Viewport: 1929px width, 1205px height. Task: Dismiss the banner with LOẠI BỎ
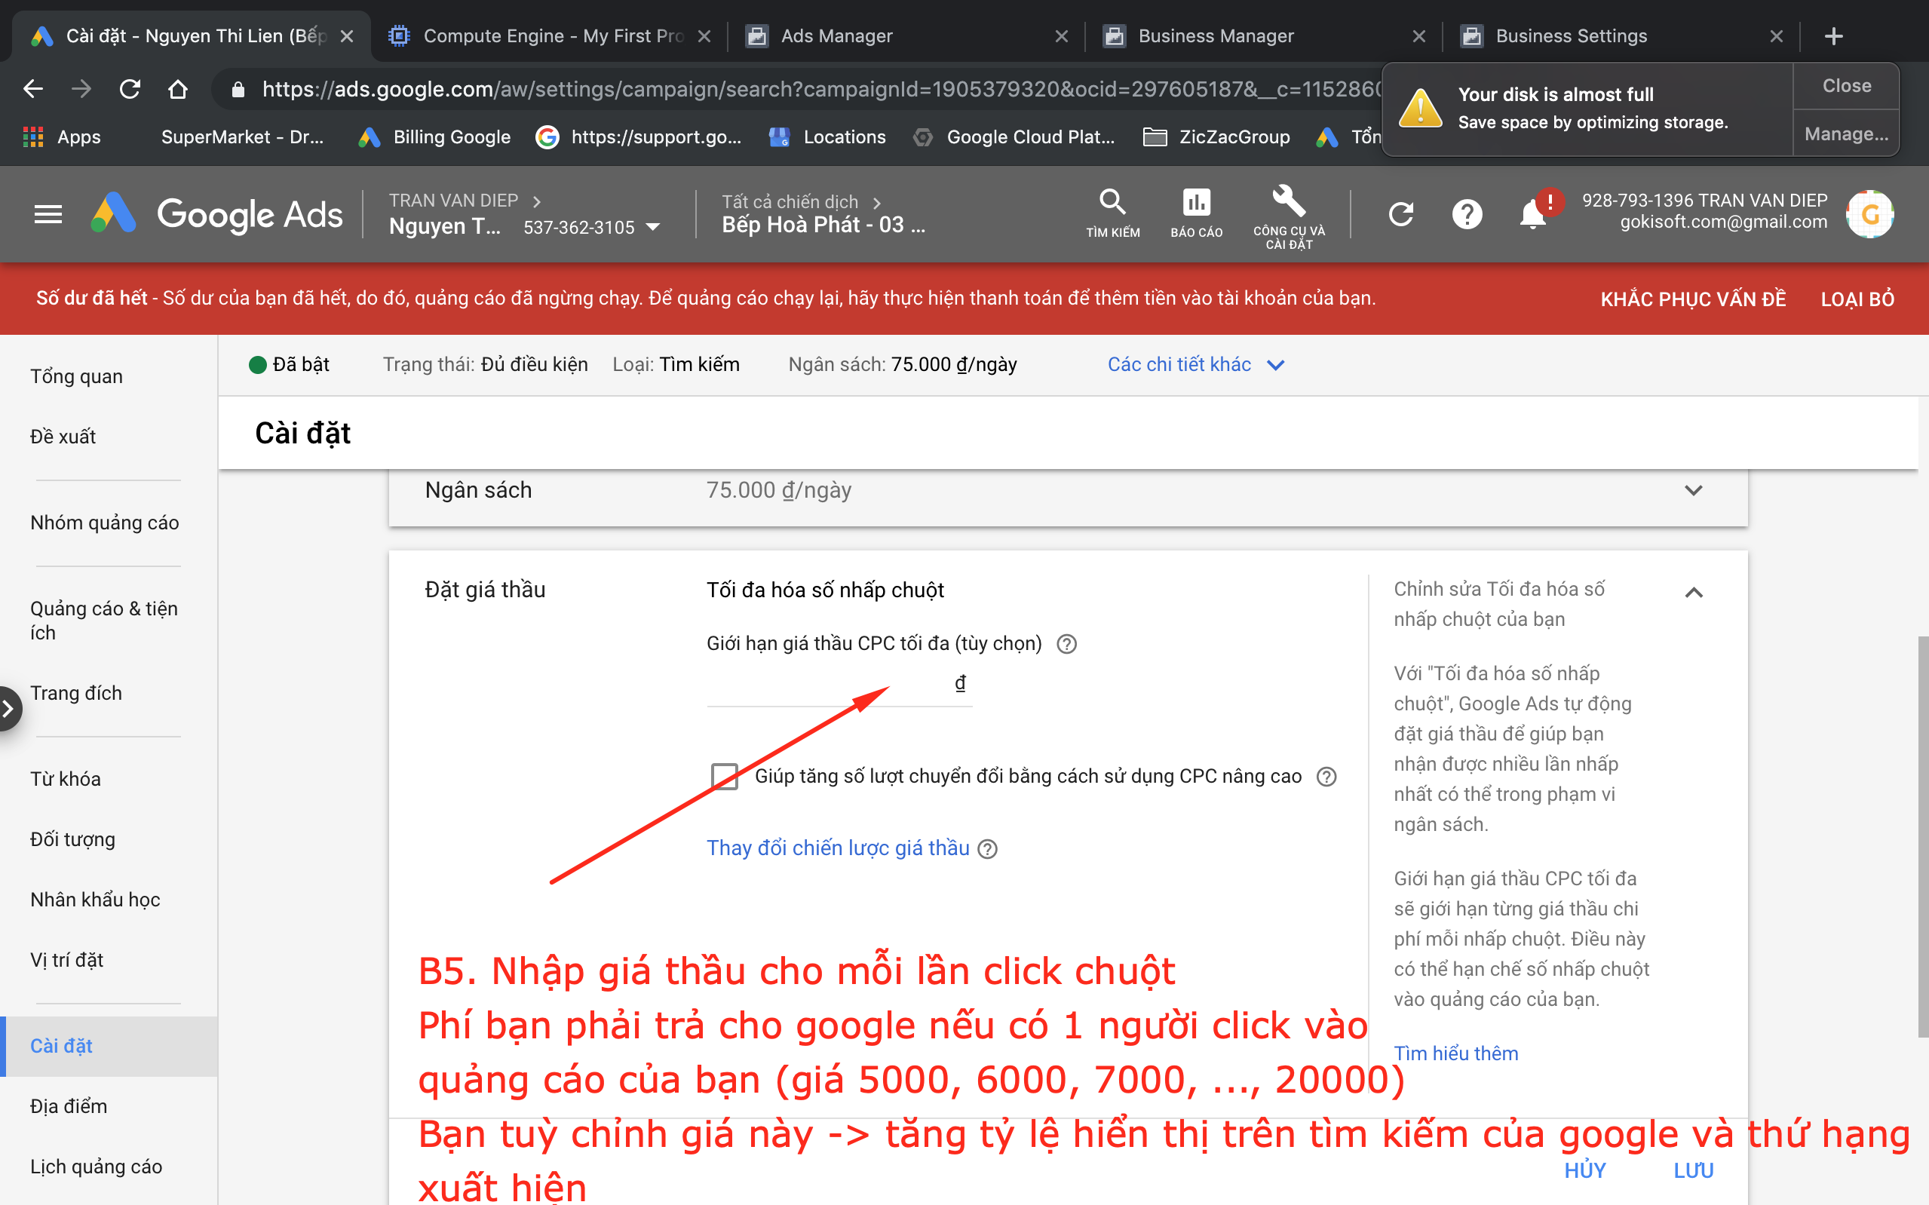[1857, 299]
